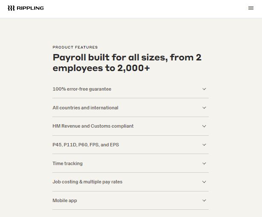Open the hamburger navigation menu
262x217 pixels.
(x=251, y=8)
